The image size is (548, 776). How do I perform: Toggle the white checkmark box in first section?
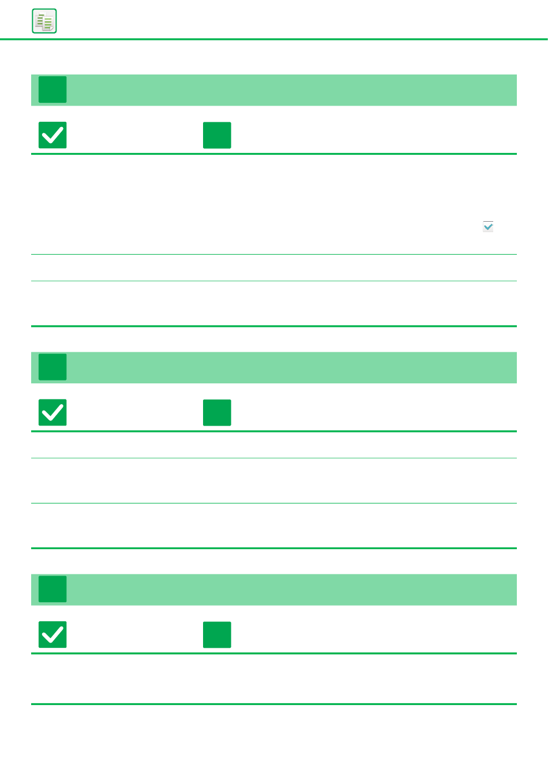coord(52,135)
